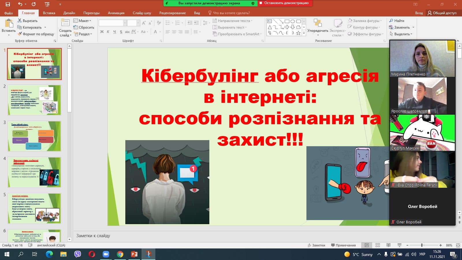Fit slide to current window

click(458, 245)
